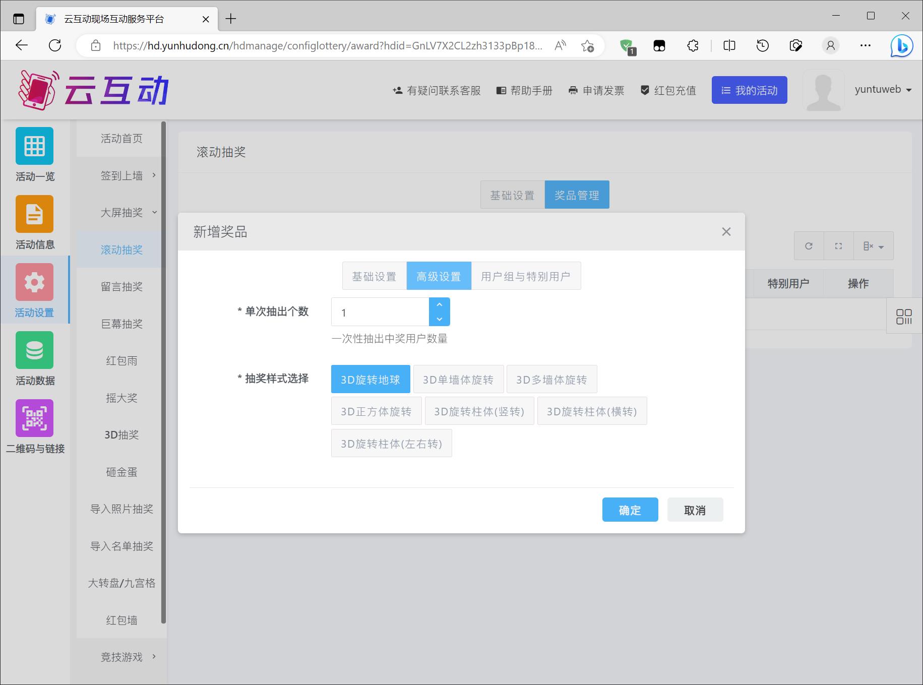
Task: Close the 新增奖品 dialog with X
Action: (726, 232)
